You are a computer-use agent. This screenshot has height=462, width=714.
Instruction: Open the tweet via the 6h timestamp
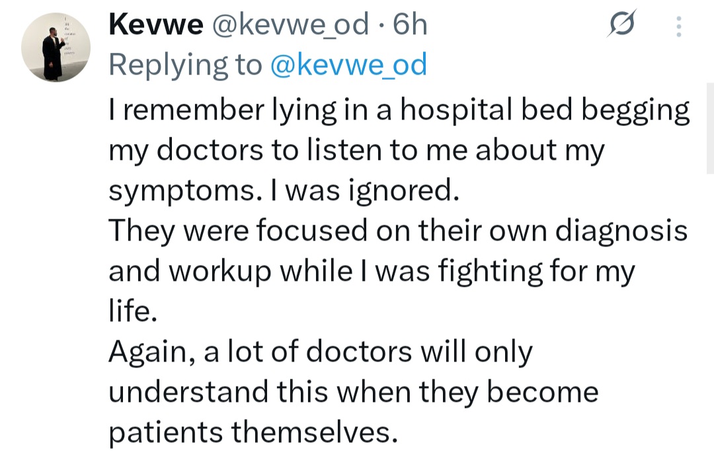(x=411, y=24)
